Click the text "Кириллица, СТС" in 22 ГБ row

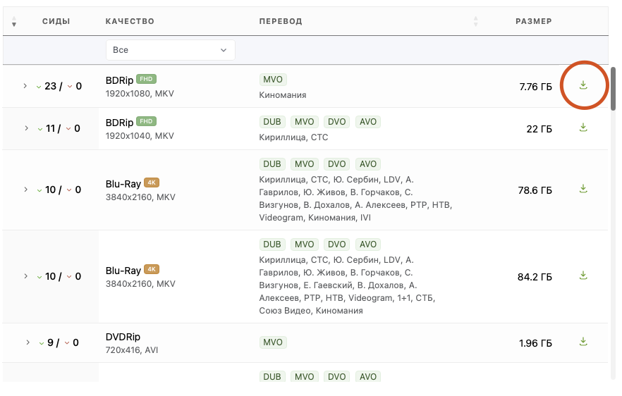293,137
